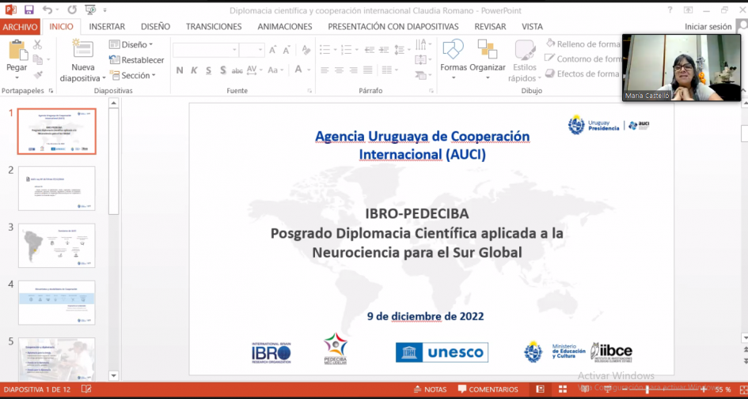The width and height of the screenshot is (748, 399).
Task: Click the Restablecer slide button
Action: (x=136, y=60)
